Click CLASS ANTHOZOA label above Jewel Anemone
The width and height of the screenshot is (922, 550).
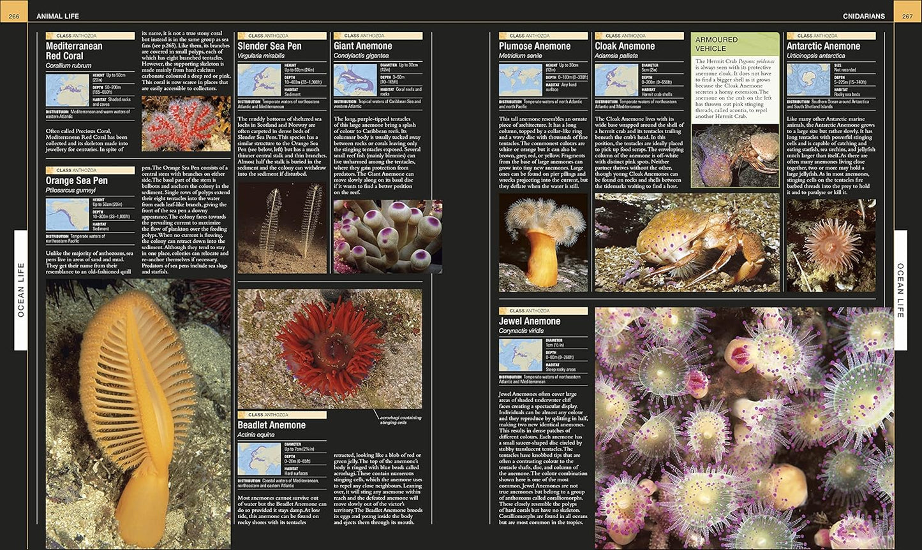(530, 311)
